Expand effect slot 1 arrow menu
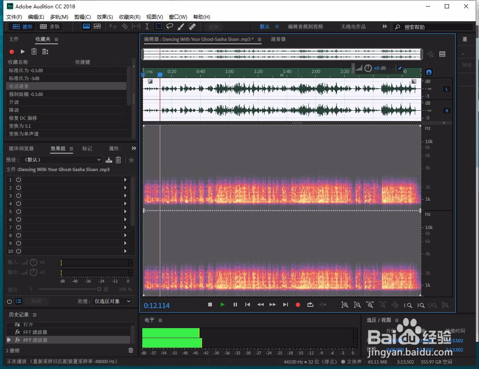The image size is (479, 369). coord(125,179)
